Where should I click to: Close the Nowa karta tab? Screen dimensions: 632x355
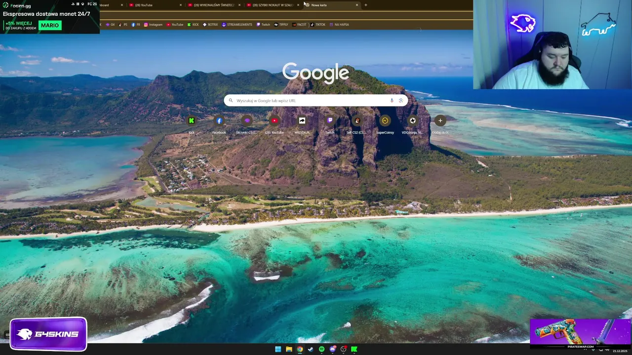click(x=357, y=5)
